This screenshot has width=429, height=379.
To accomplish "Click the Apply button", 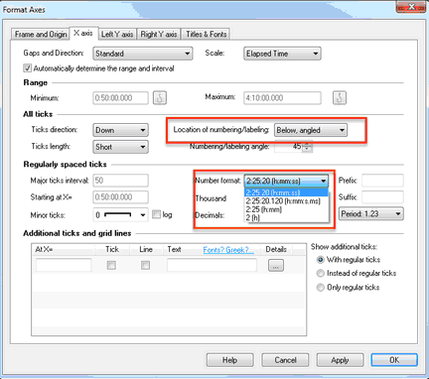I will tap(340, 360).
